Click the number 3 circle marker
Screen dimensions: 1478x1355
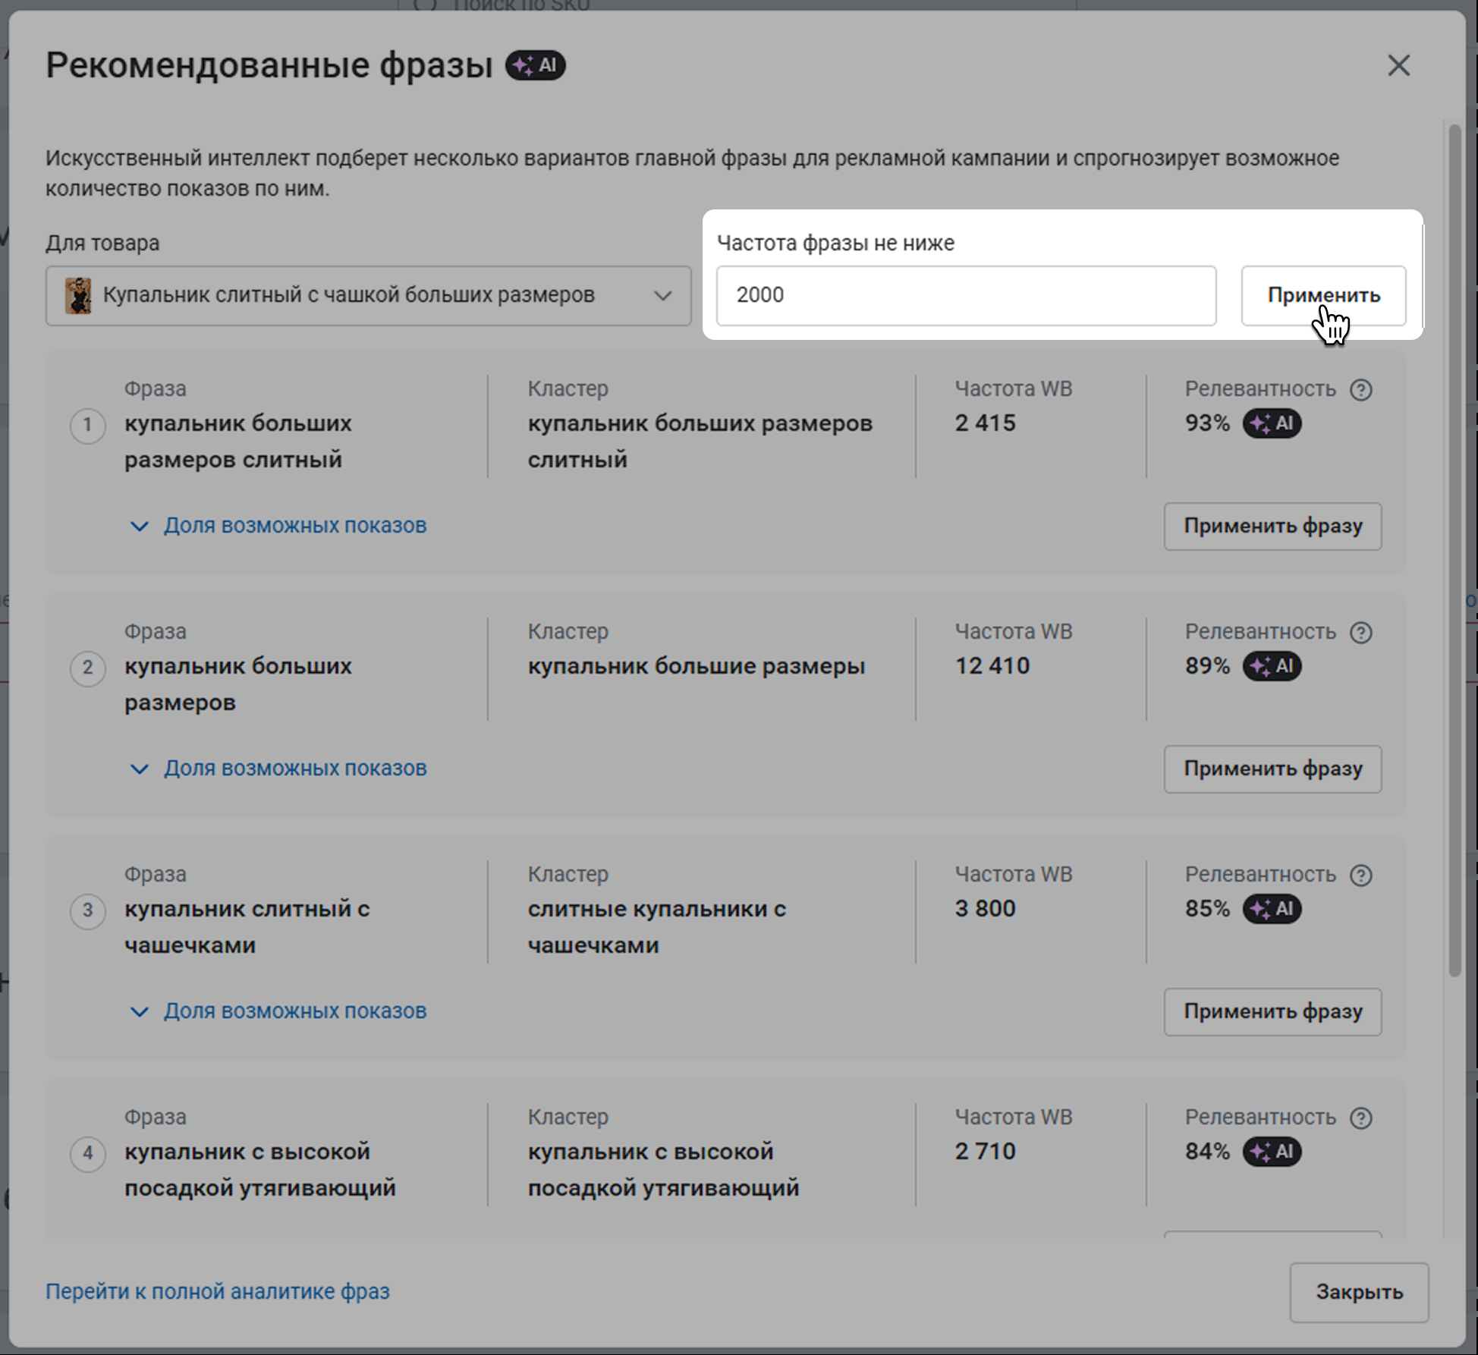coord(88,910)
